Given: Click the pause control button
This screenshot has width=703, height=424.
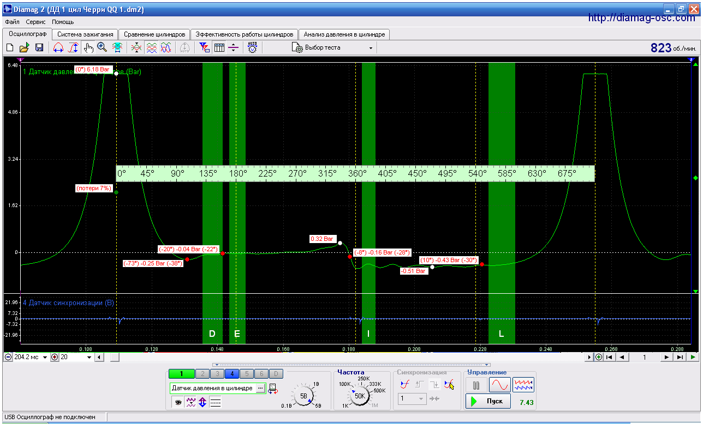Looking at the screenshot, I should [x=476, y=385].
